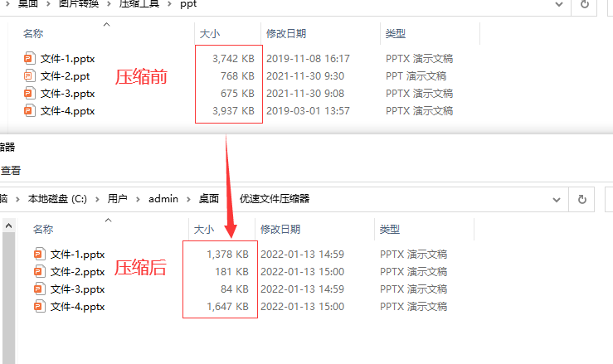Expand the chevron before 本地磁盘 (C:) in the breadcrumb
613x364 pixels.
click(17, 199)
